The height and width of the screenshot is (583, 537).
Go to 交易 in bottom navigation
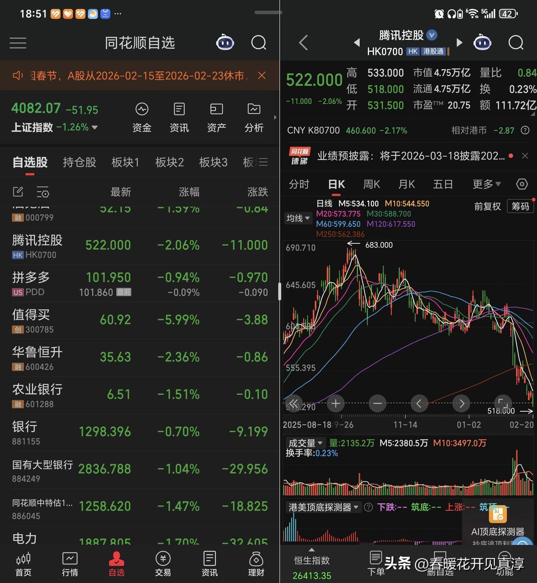[x=163, y=564]
